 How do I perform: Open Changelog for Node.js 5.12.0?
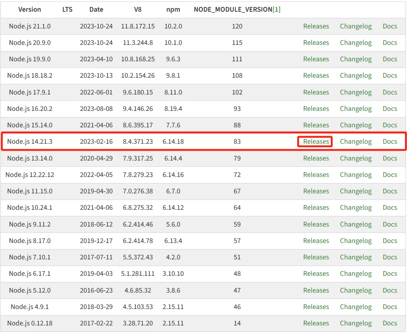[355, 290]
